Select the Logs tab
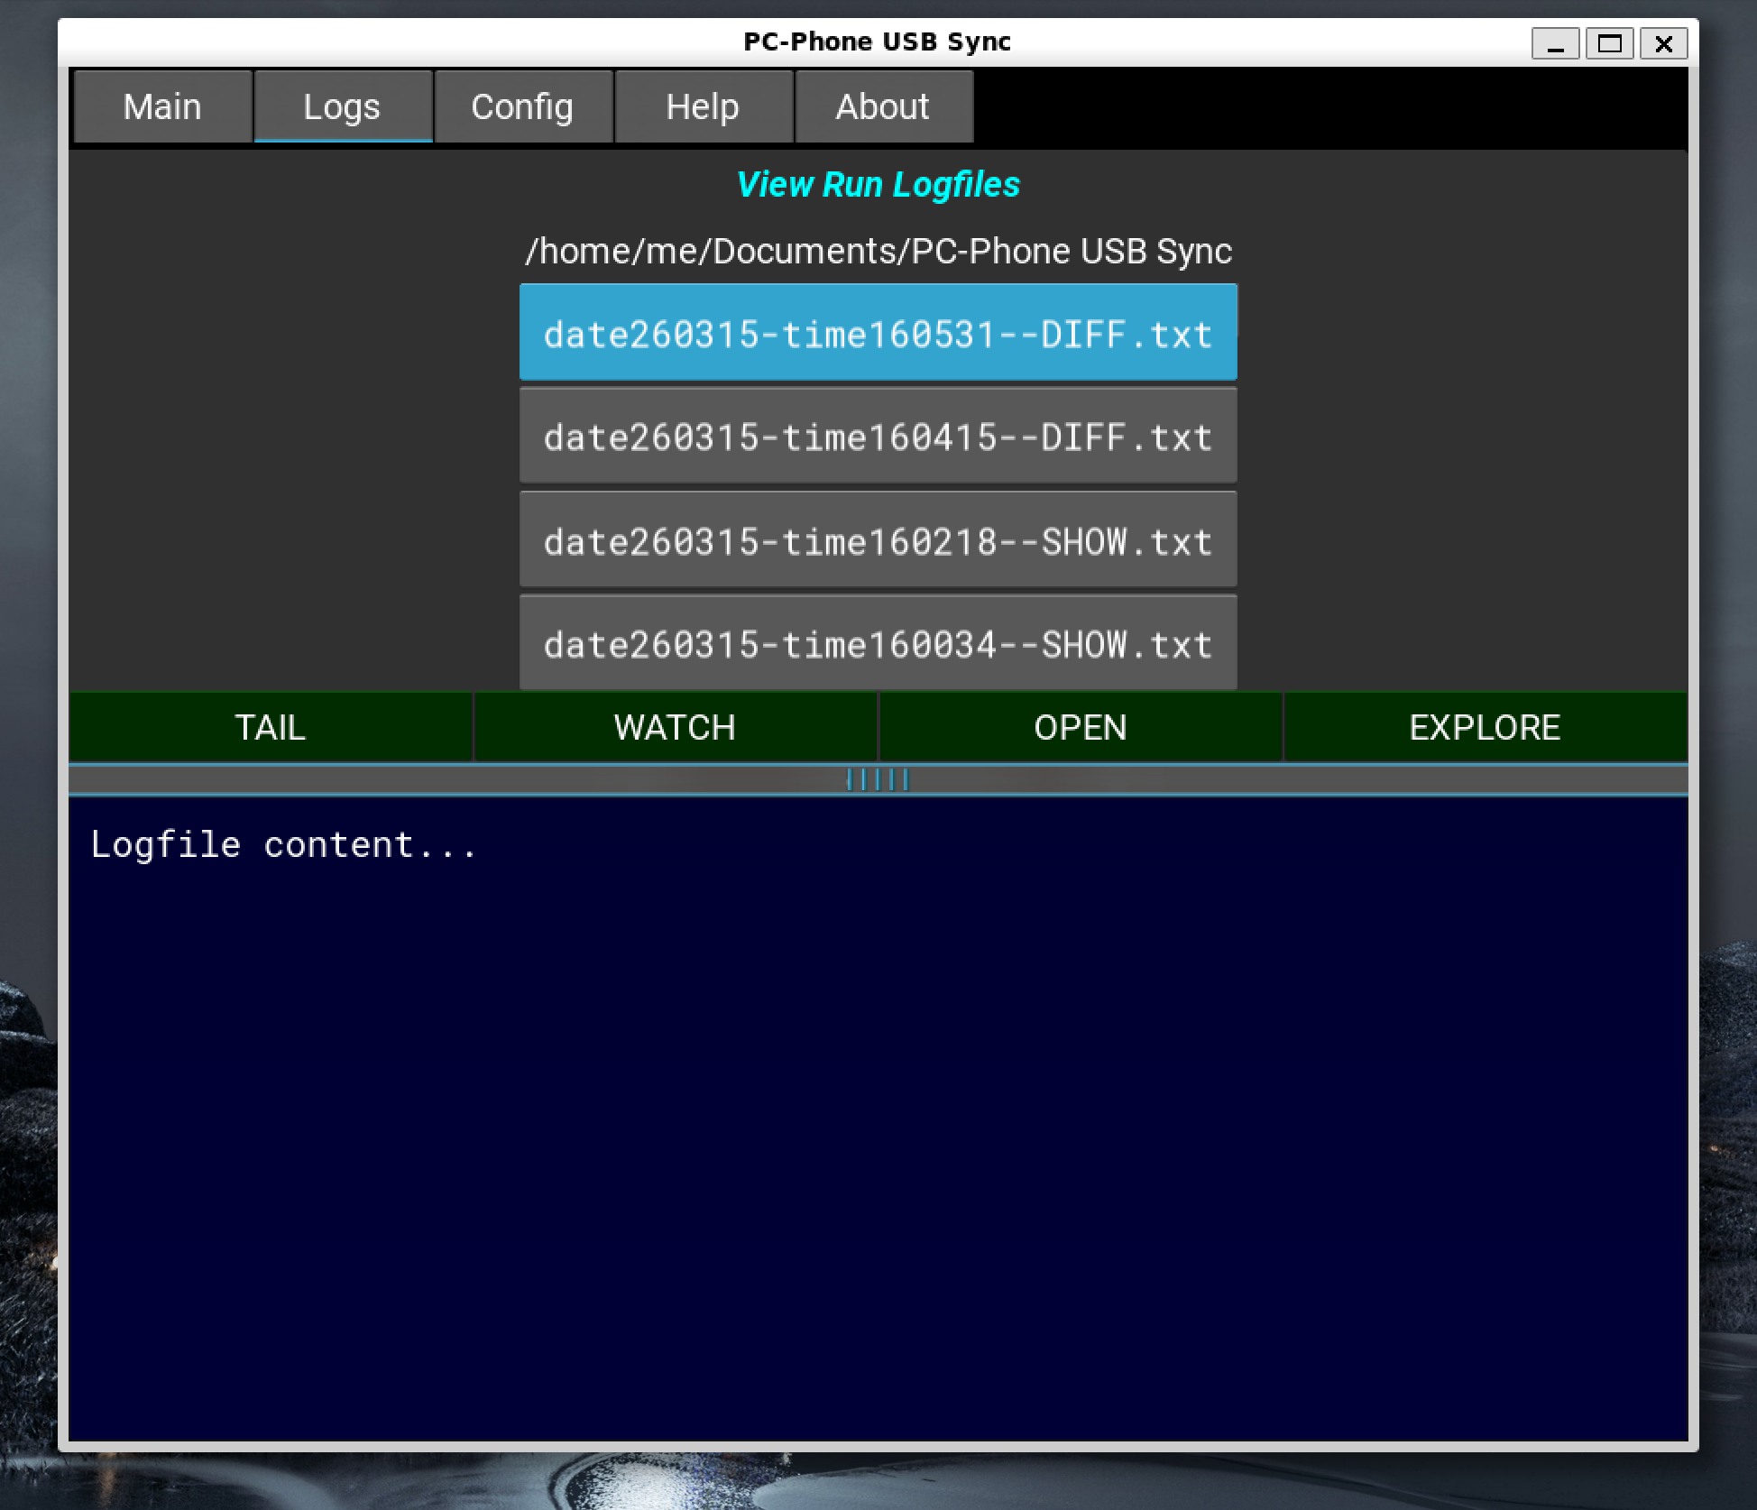The width and height of the screenshot is (1757, 1510). click(342, 107)
